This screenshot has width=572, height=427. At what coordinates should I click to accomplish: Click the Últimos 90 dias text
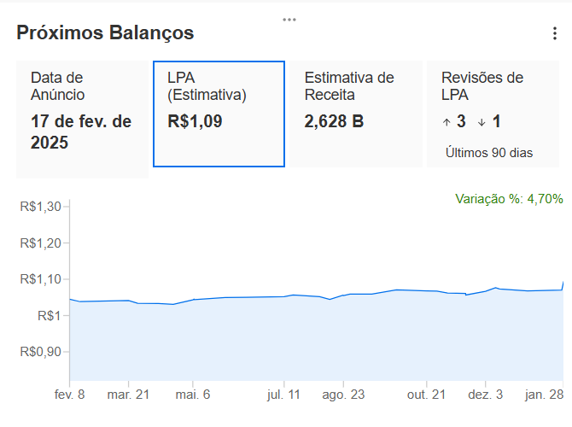point(489,153)
